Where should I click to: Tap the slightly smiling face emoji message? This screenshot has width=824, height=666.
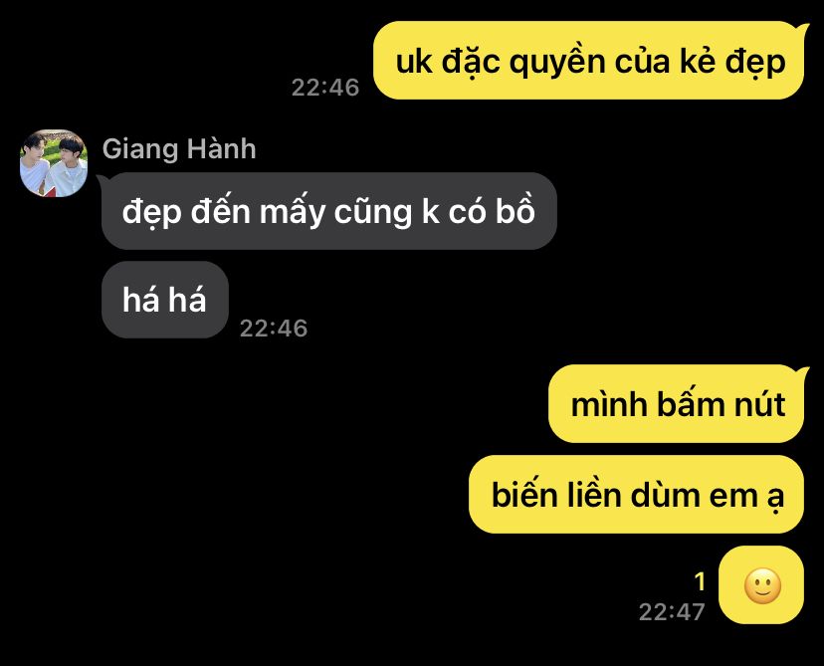tap(761, 584)
